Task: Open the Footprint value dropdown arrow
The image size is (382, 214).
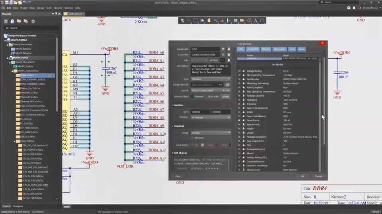Action: tap(309, 59)
